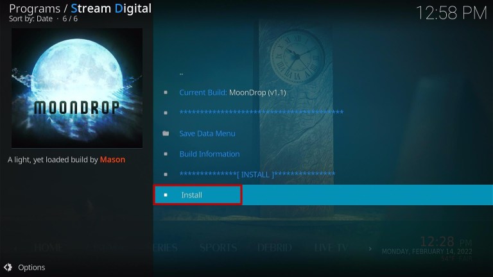Click the bullet beside the top asterisk separator

pyautogui.click(x=166, y=113)
